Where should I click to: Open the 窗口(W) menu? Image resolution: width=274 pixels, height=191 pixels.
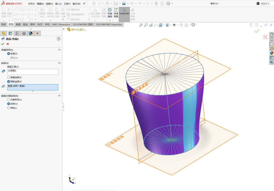pyautogui.click(x=76, y=4)
